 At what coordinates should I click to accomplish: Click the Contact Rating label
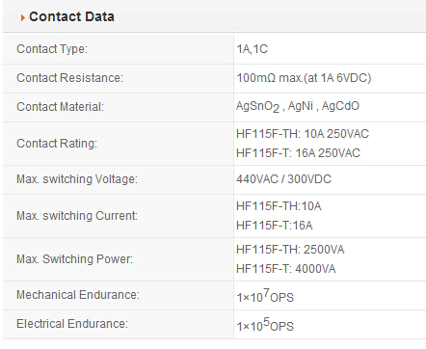(57, 144)
